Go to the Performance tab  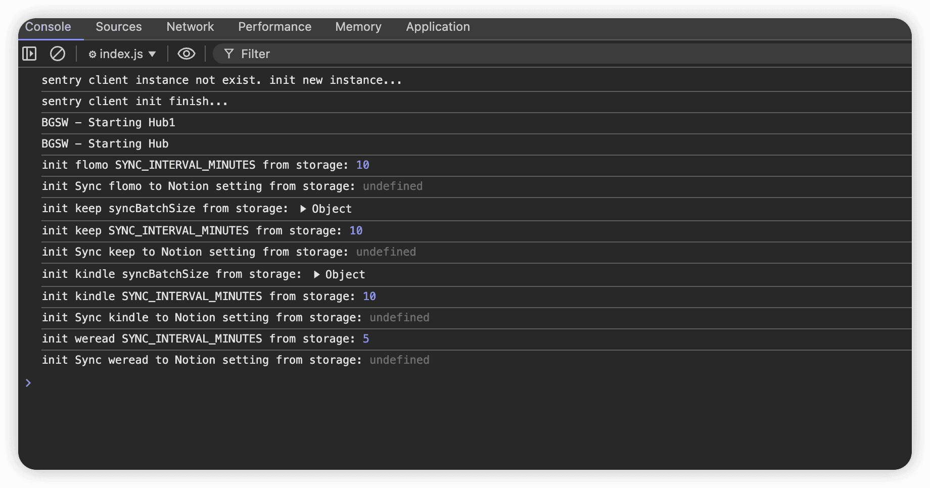point(274,27)
